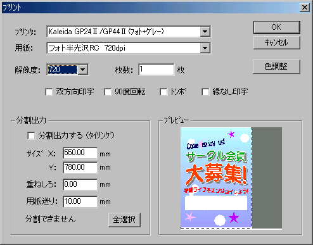Click the プレビュー group label
This screenshot has width=313, height=245.
[x=176, y=120]
